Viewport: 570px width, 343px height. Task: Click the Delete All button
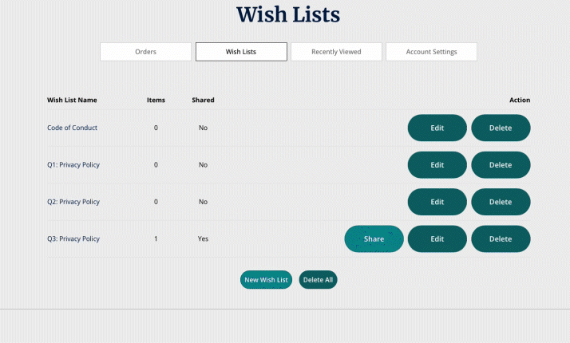point(318,280)
